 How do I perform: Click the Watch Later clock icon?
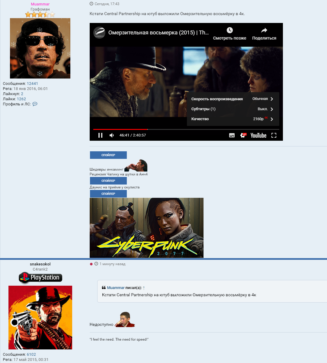[230, 30]
